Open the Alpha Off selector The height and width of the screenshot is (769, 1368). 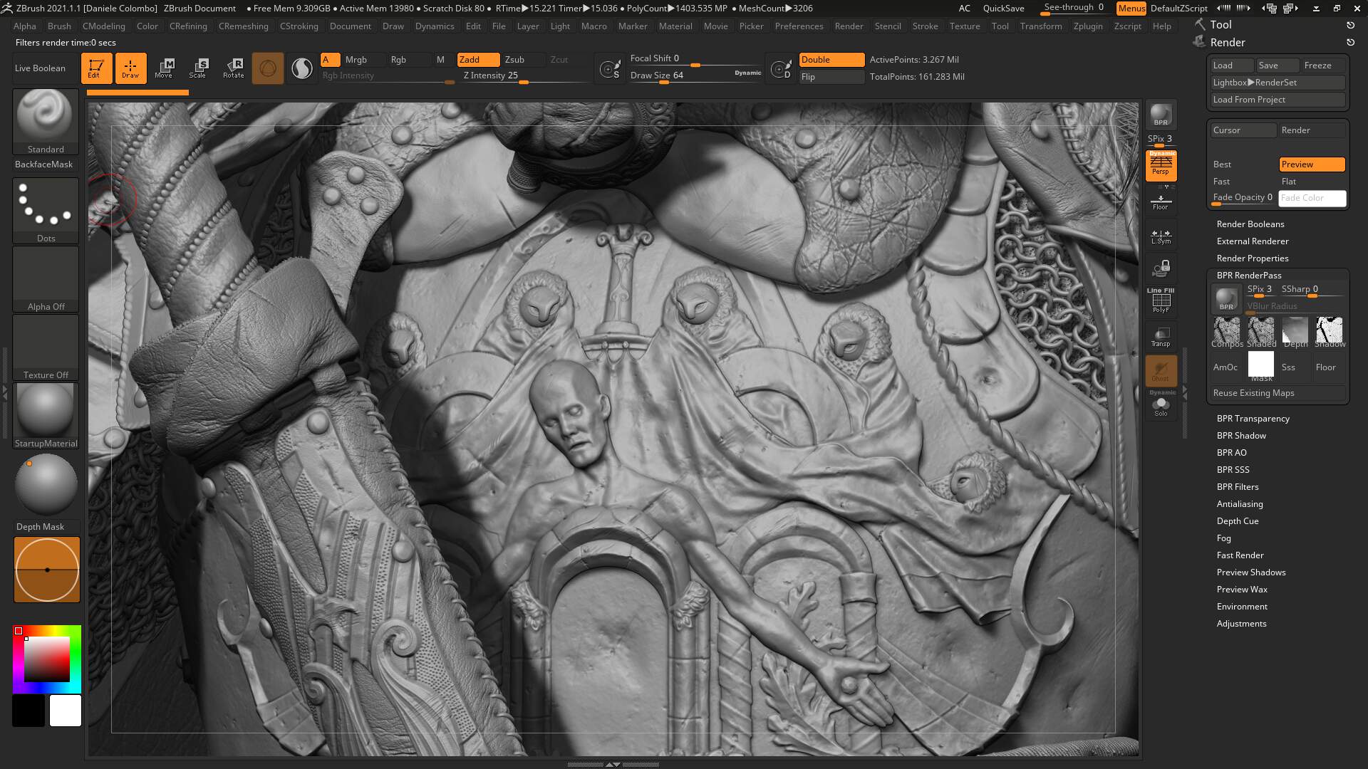click(x=46, y=278)
